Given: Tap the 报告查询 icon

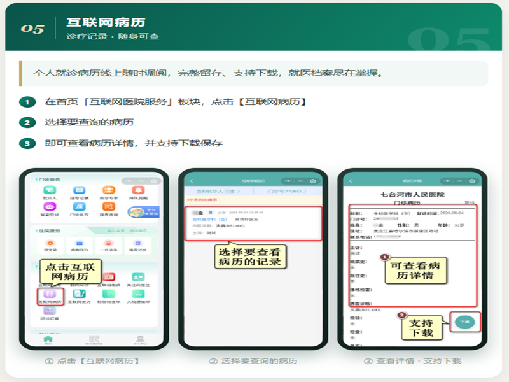Looking at the screenshot, I should point(109,207).
